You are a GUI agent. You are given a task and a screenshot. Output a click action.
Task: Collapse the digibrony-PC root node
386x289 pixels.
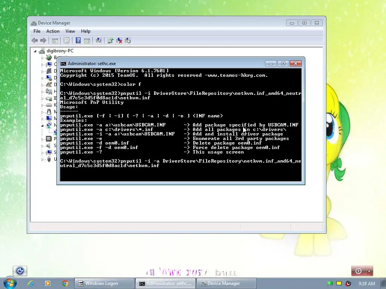click(x=35, y=51)
